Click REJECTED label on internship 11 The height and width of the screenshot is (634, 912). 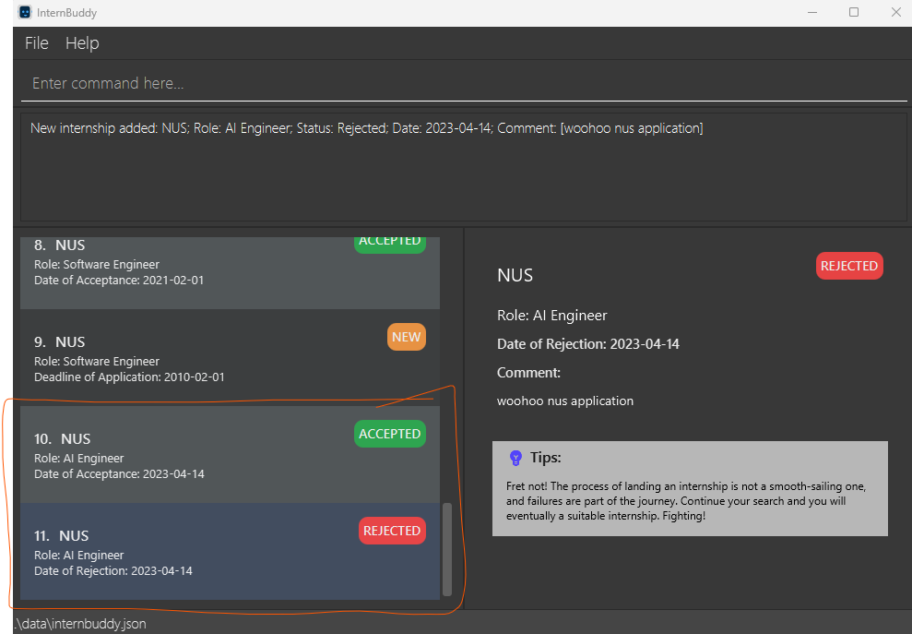click(392, 531)
